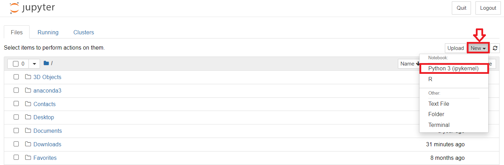Click the Logout button

click(x=488, y=8)
